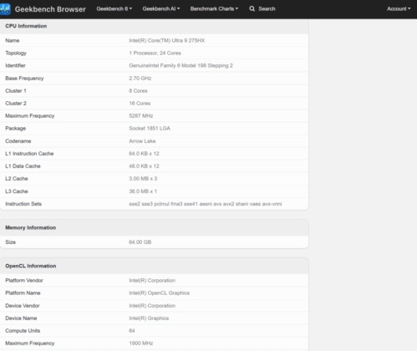Open the Benchmark Charts dropdown
The height and width of the screenshot is (351, 417).
point(214,9)
